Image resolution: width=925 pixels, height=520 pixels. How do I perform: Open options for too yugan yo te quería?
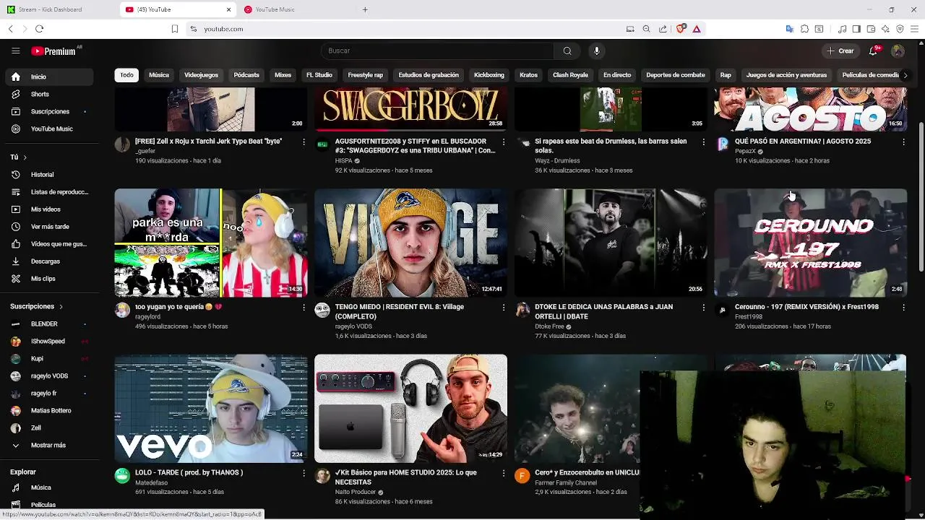click(x=304, y=307)
